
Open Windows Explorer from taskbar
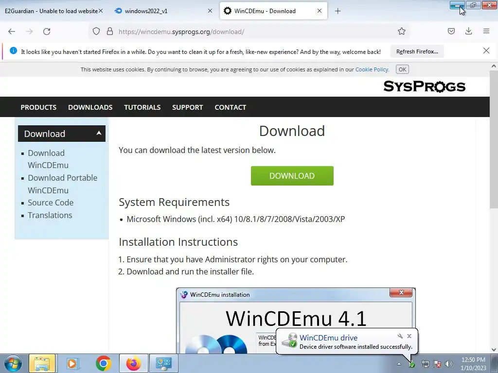coord(42,363)
